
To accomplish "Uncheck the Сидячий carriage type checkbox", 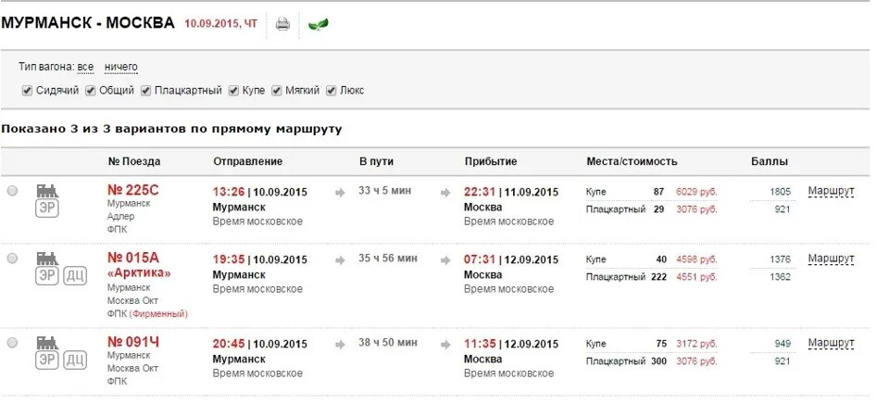I will pos(27,91).
